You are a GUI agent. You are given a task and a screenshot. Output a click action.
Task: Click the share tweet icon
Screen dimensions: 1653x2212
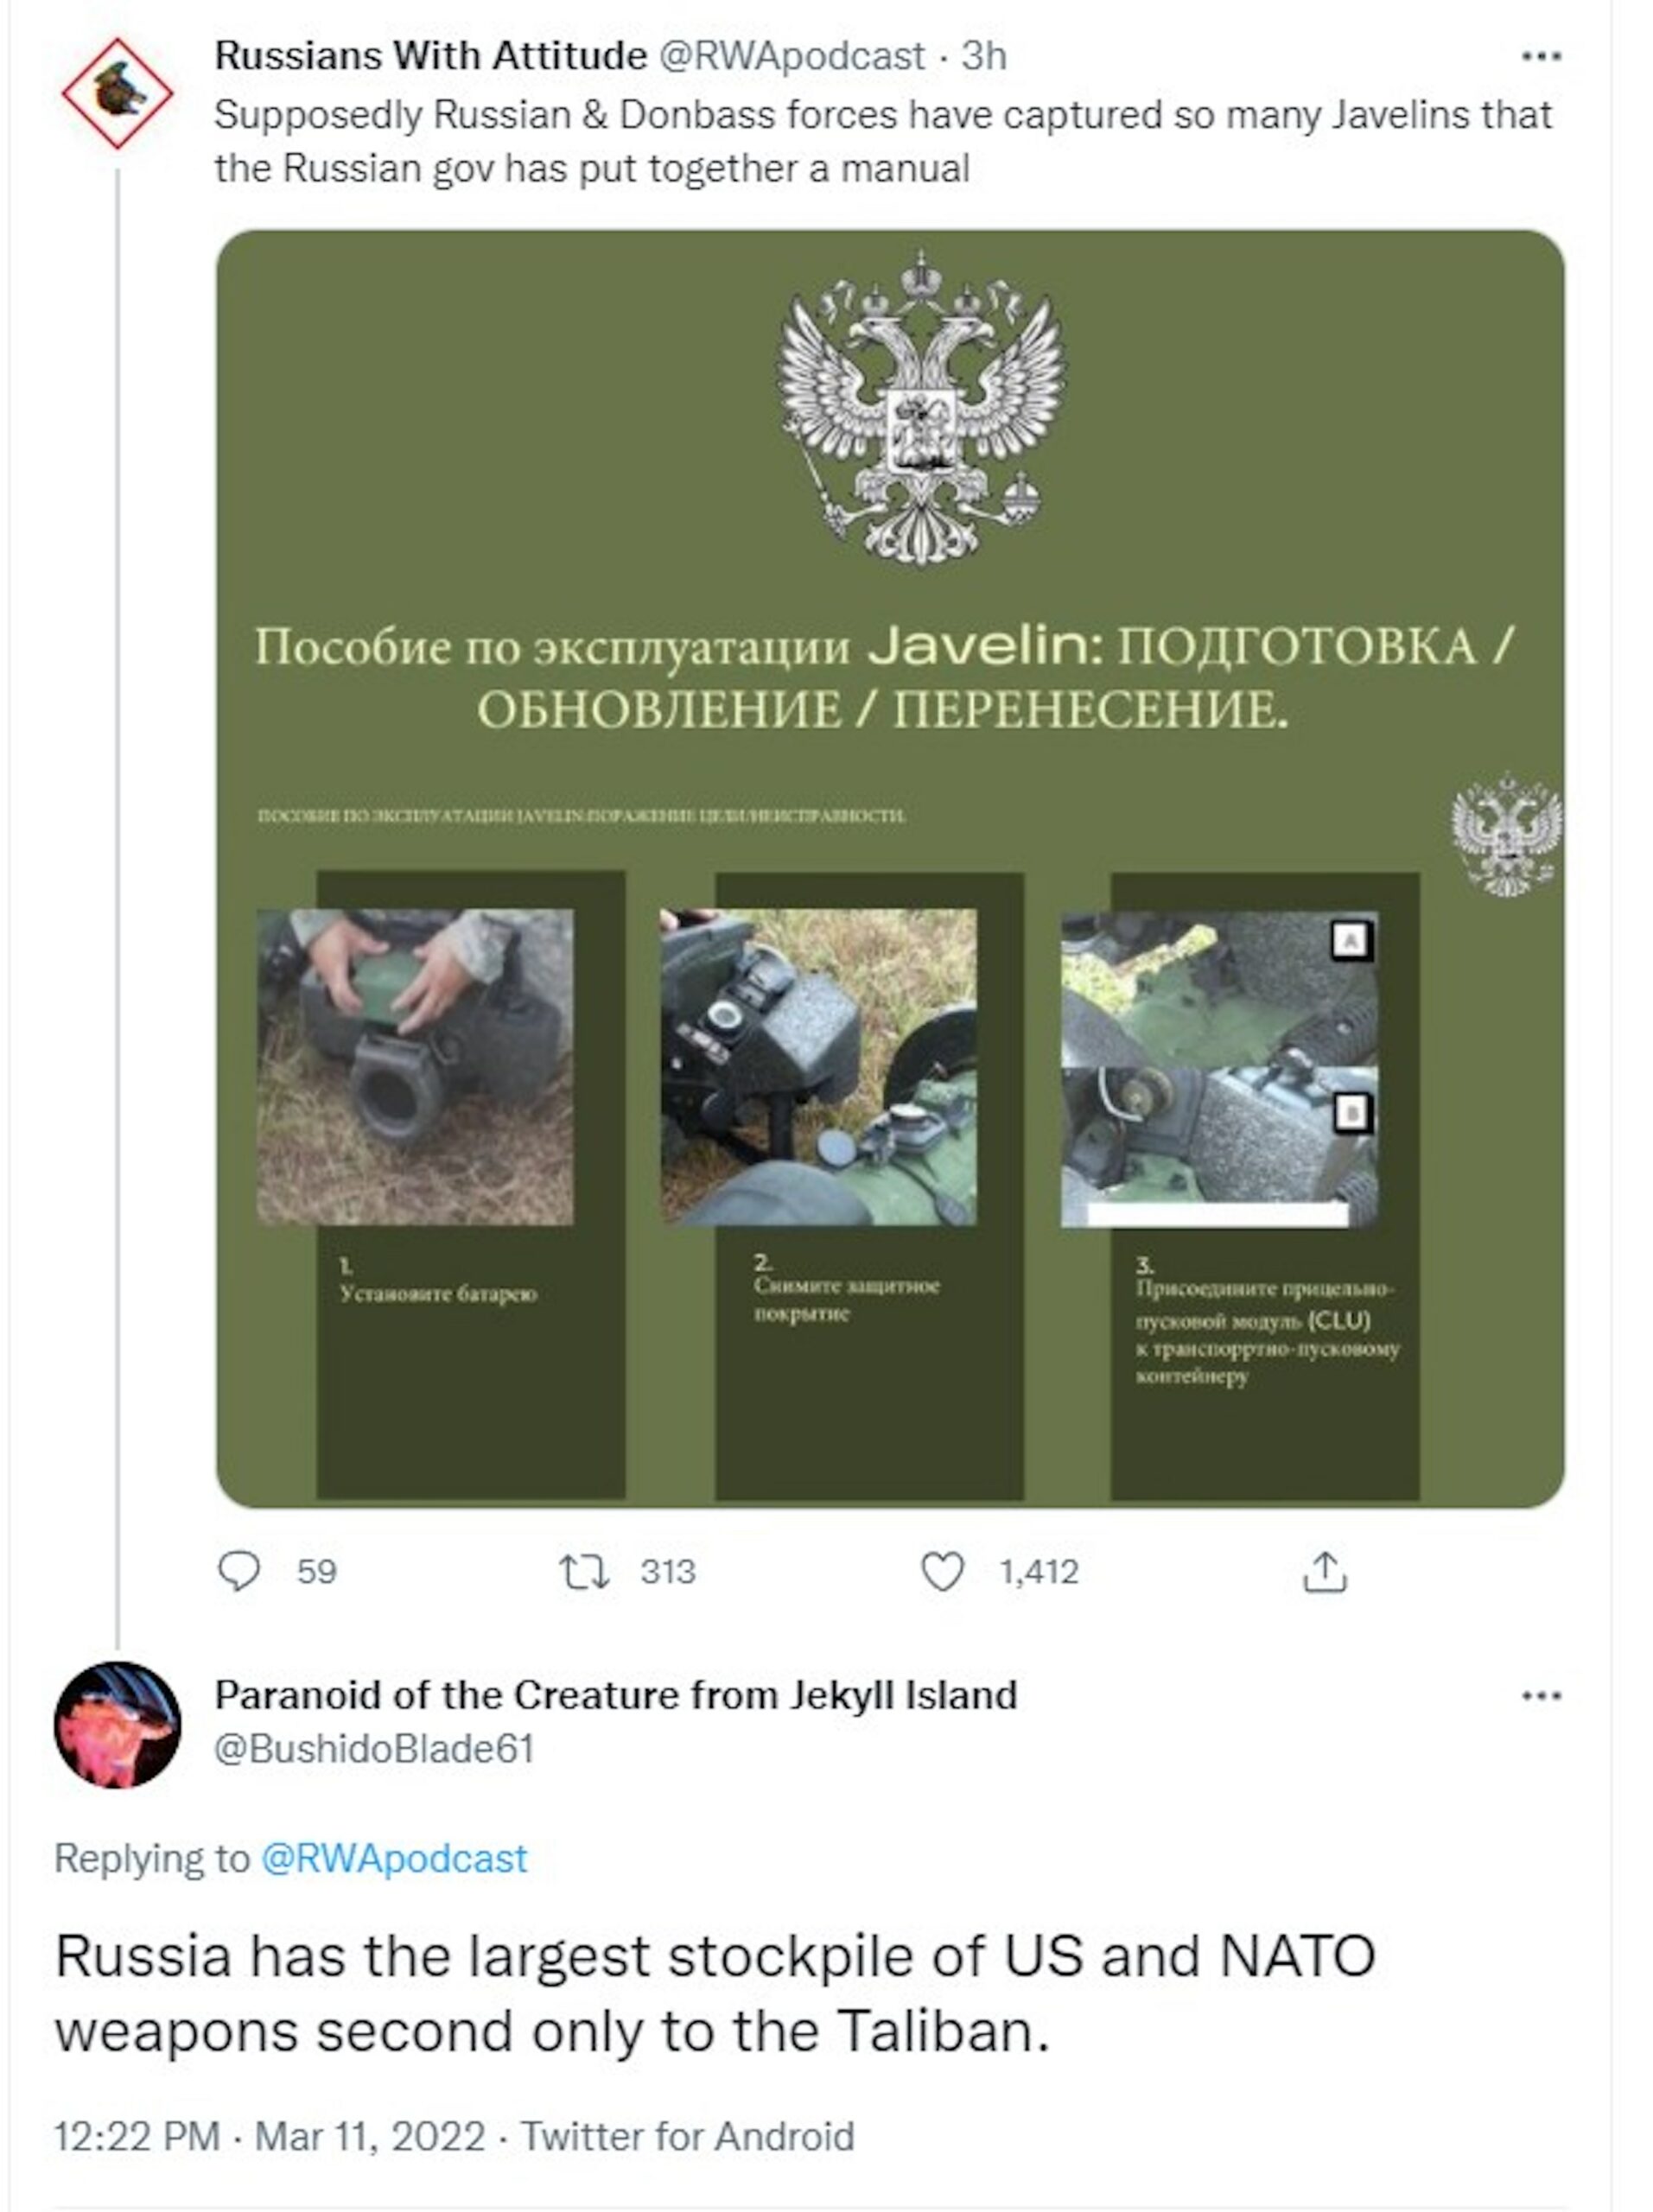coord(1324,1571)
